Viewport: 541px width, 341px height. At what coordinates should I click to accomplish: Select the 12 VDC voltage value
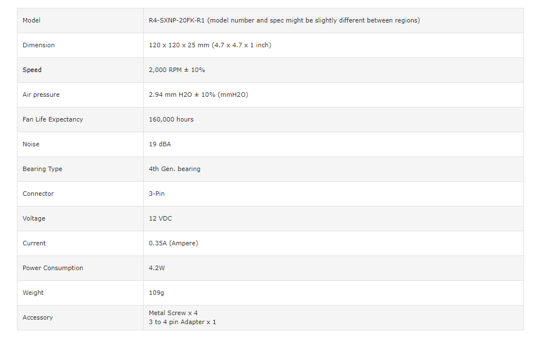pos(161,219)
